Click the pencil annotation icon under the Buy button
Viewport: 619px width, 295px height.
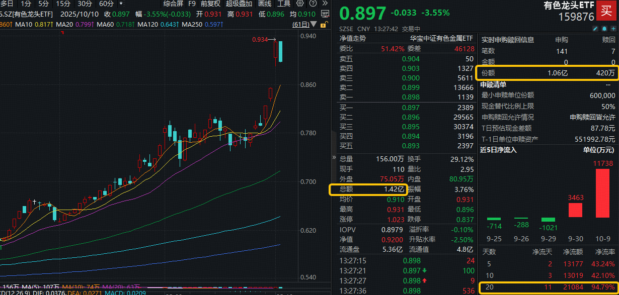[x=595, y=29]
